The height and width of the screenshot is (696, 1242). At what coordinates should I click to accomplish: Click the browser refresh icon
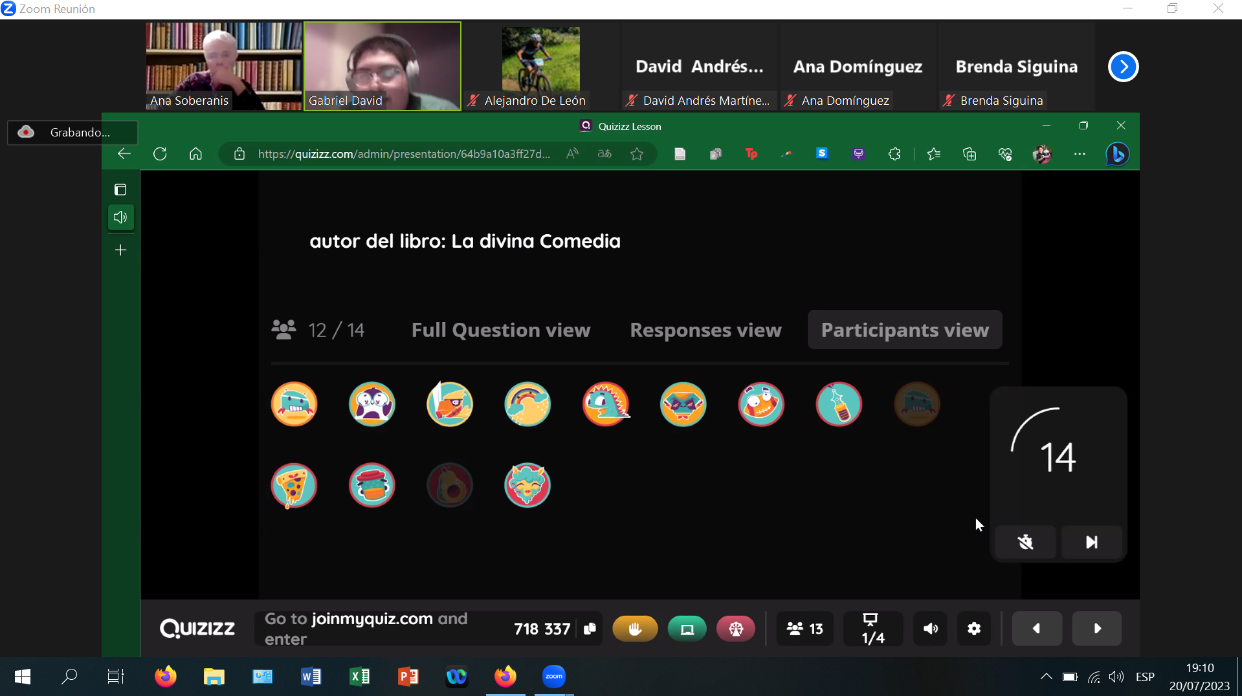(160, 154)
